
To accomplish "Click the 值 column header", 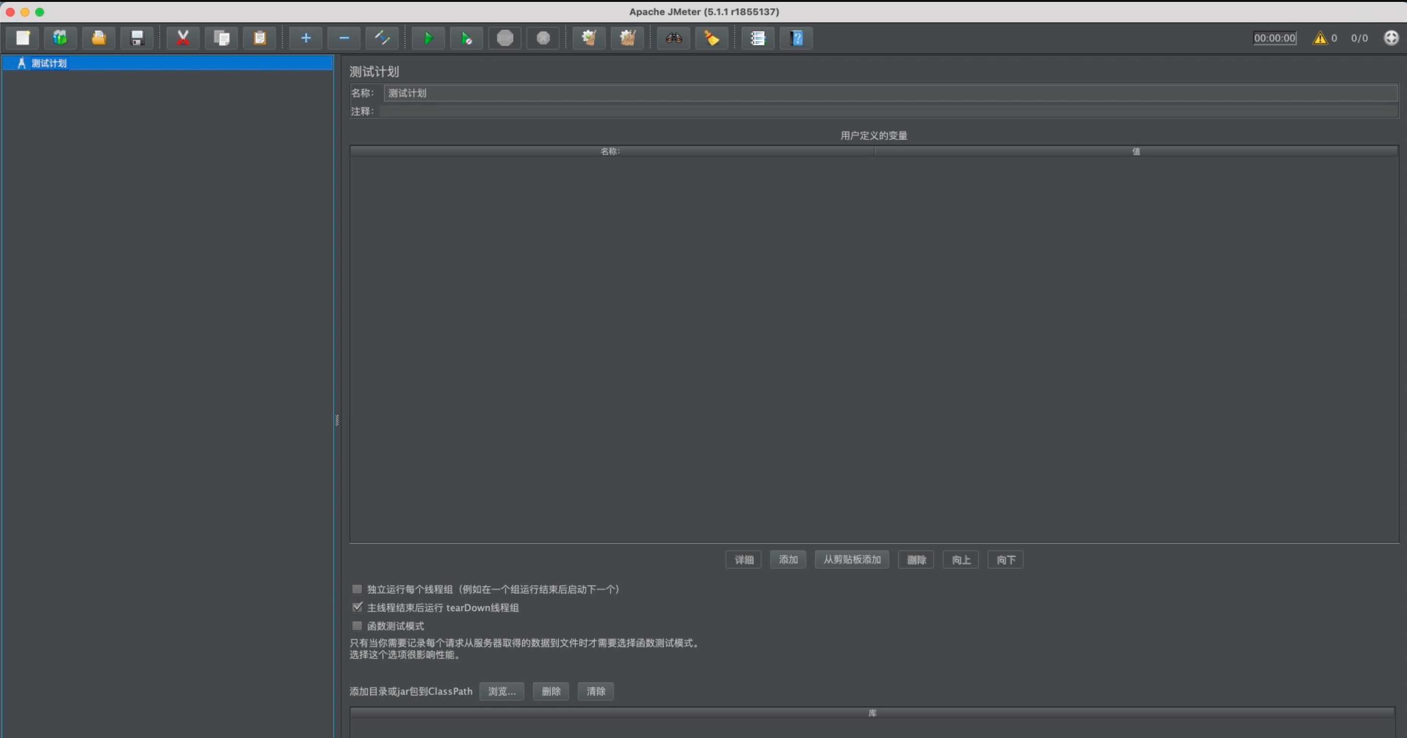I will (x=1136, y=151).
